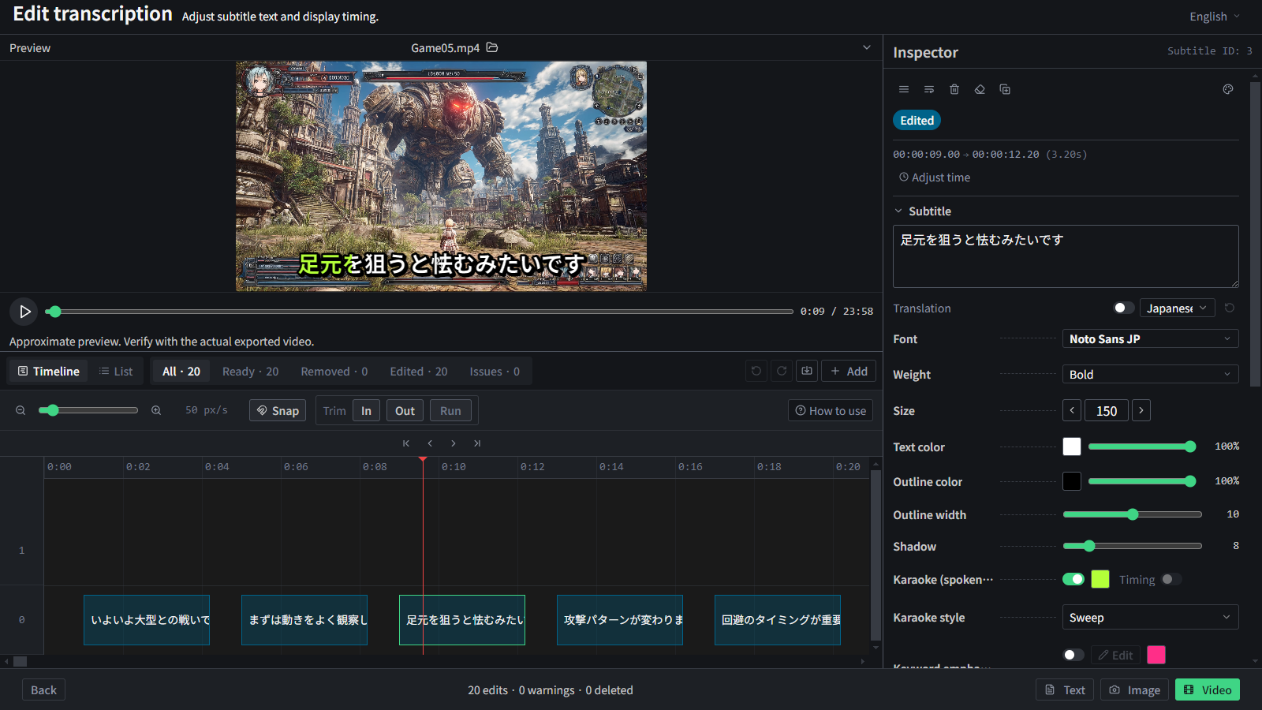This screenshot has width=1262, height=710.
Task: Disable the Karaoke spoken toggle
Action: point(1073,579)
